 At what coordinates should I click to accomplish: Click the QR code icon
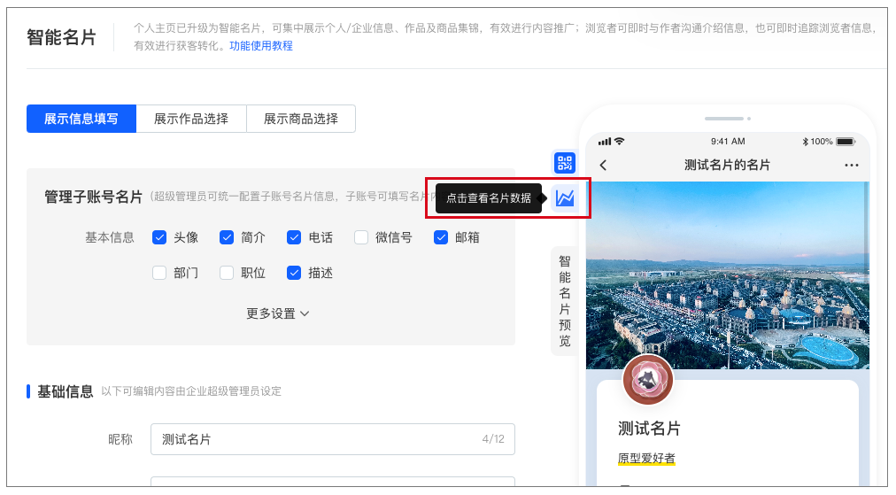click(x=565, y=163)
